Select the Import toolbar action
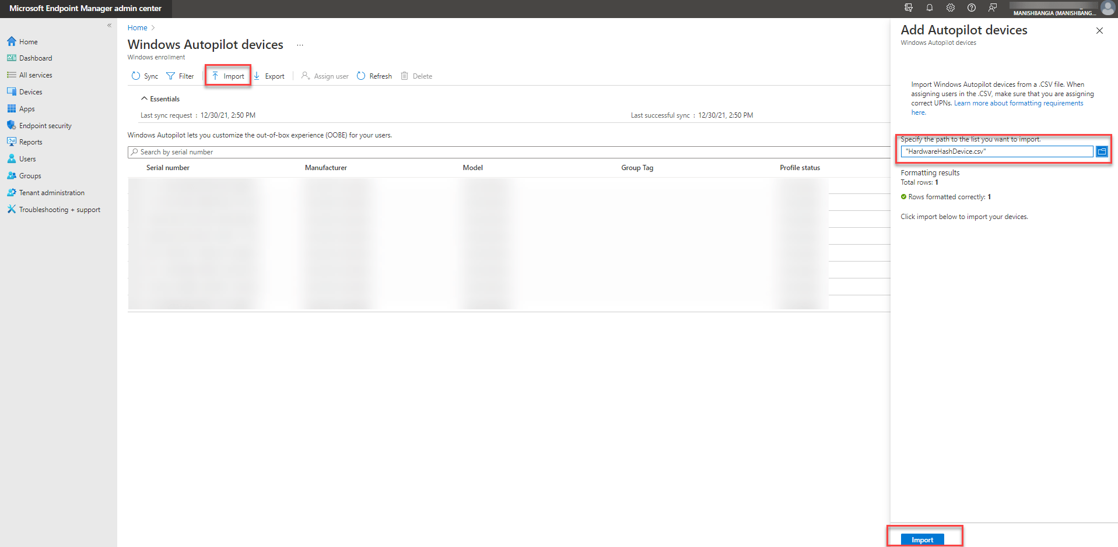Screen dimensions: 1118x547 [227, 75]
